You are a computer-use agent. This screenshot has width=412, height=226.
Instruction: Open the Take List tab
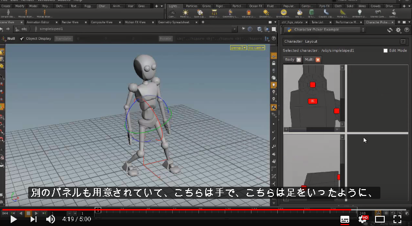click(318, 22)
